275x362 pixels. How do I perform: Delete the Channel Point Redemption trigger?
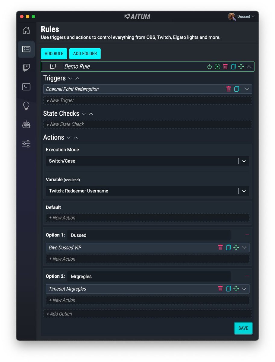(229, 89)
